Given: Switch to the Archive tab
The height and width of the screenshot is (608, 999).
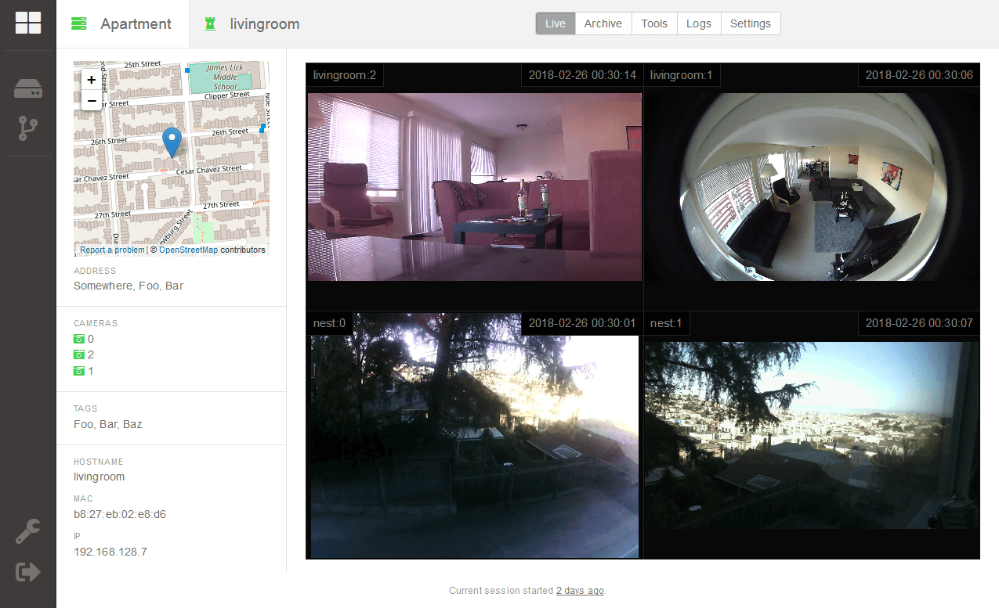Looking at the screenshot, I should tap(603, 23).
